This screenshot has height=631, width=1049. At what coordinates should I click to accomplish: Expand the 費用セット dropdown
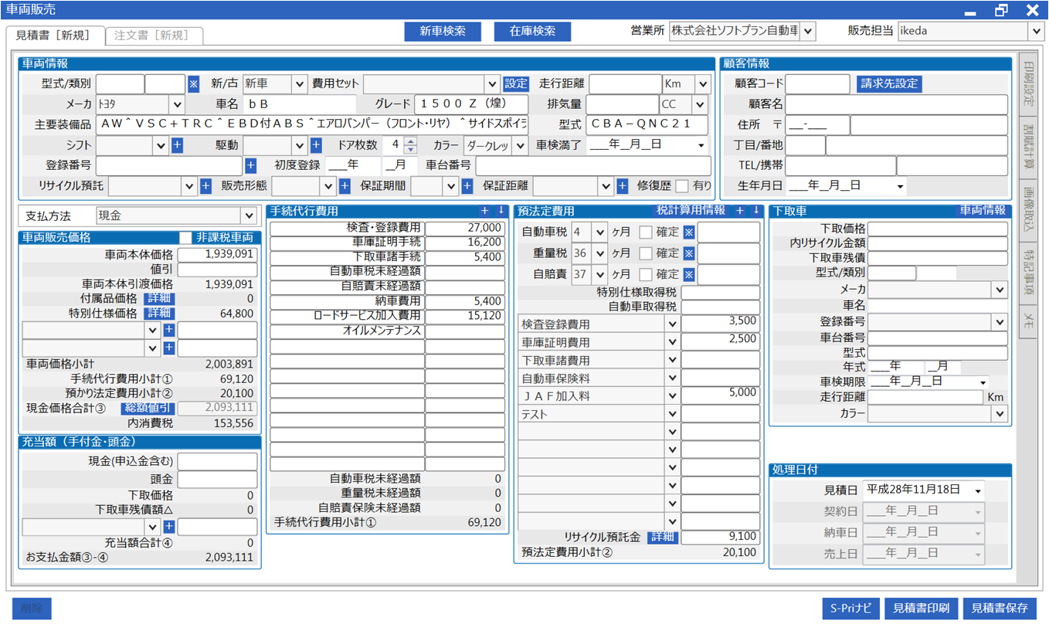[x=493, y=84]
